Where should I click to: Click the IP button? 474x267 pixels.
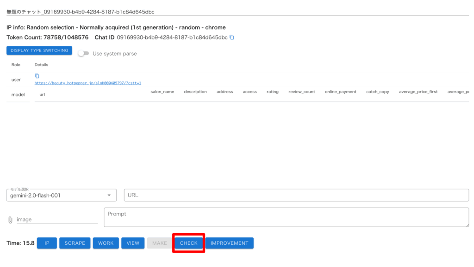coord(47,243)
